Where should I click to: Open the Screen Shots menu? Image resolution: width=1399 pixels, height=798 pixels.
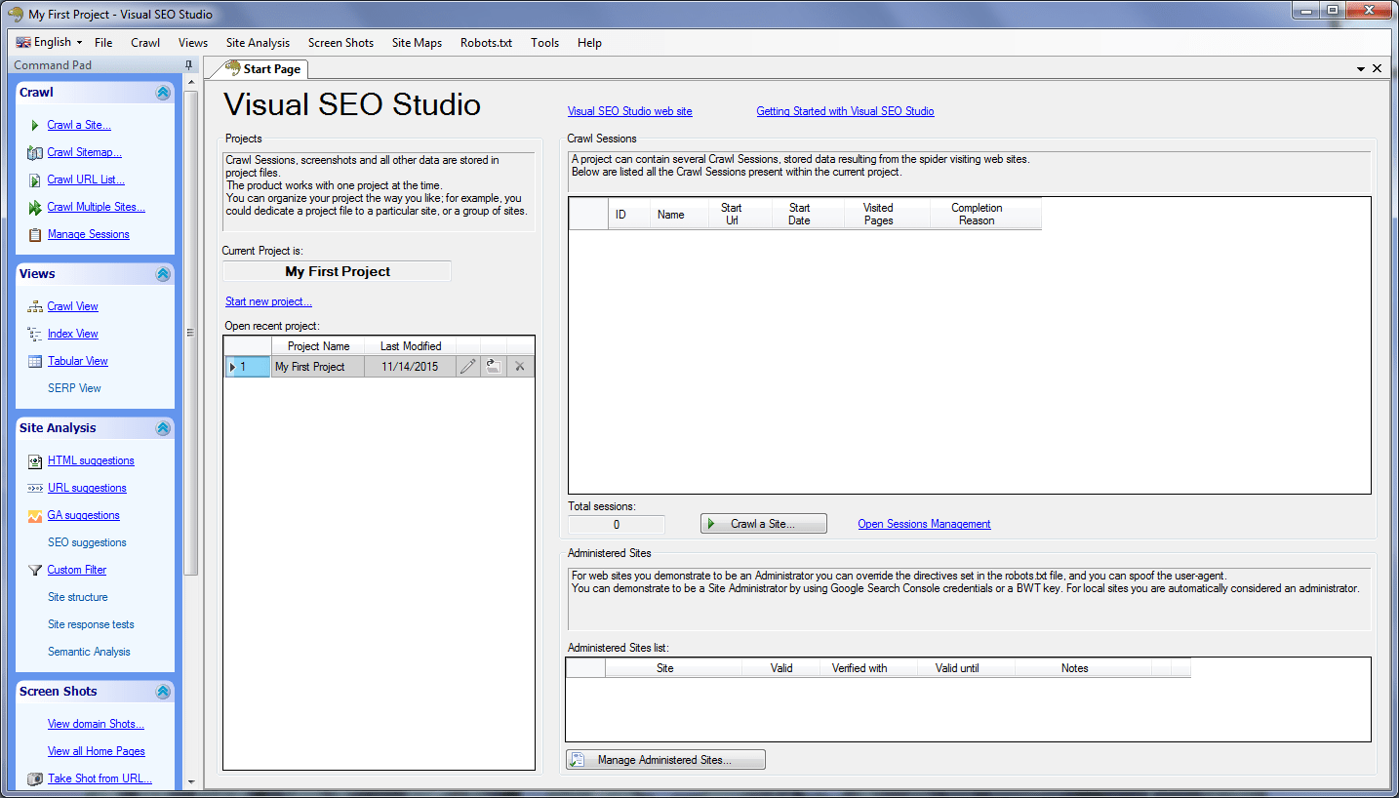[x=340, y=42]
